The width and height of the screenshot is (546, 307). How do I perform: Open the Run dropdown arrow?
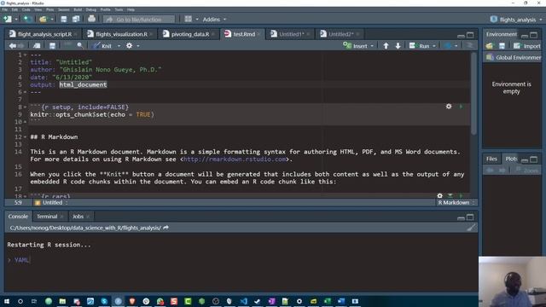point(434,46)
